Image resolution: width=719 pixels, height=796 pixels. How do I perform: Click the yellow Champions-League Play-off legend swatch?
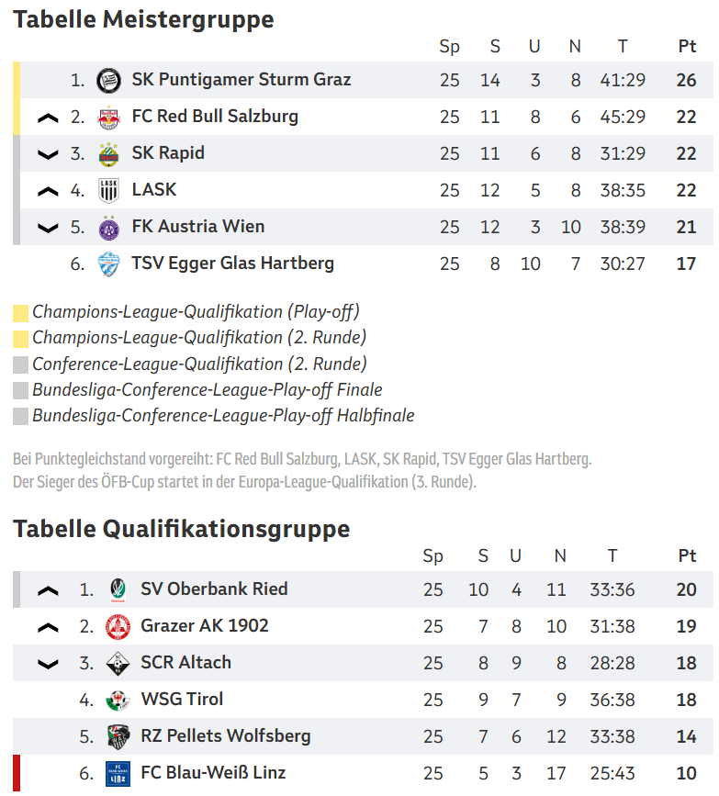tap(20, 313)
